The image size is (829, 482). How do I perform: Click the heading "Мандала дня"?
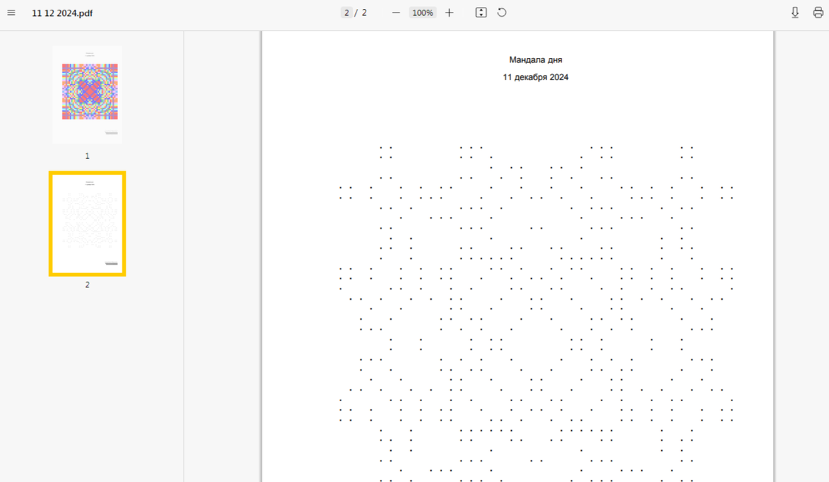(535, 60)
